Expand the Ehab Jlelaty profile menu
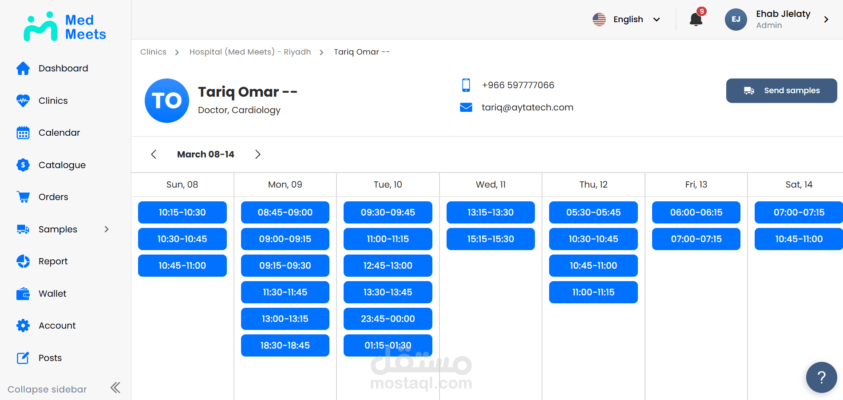 point(826,20)
